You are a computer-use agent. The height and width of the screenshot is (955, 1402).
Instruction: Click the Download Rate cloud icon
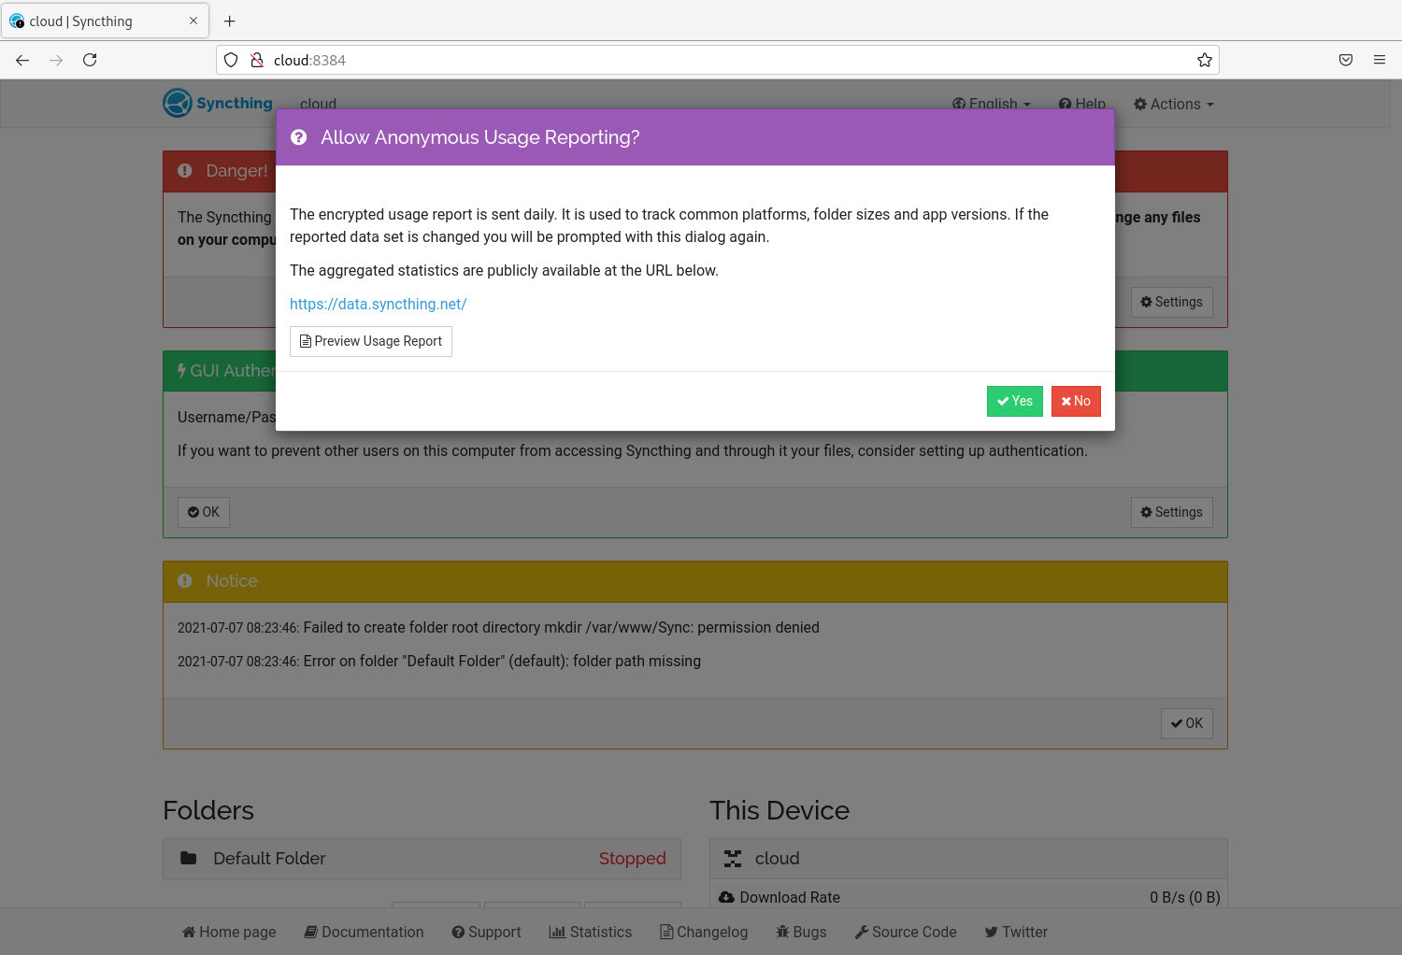(x=726, y=896)
